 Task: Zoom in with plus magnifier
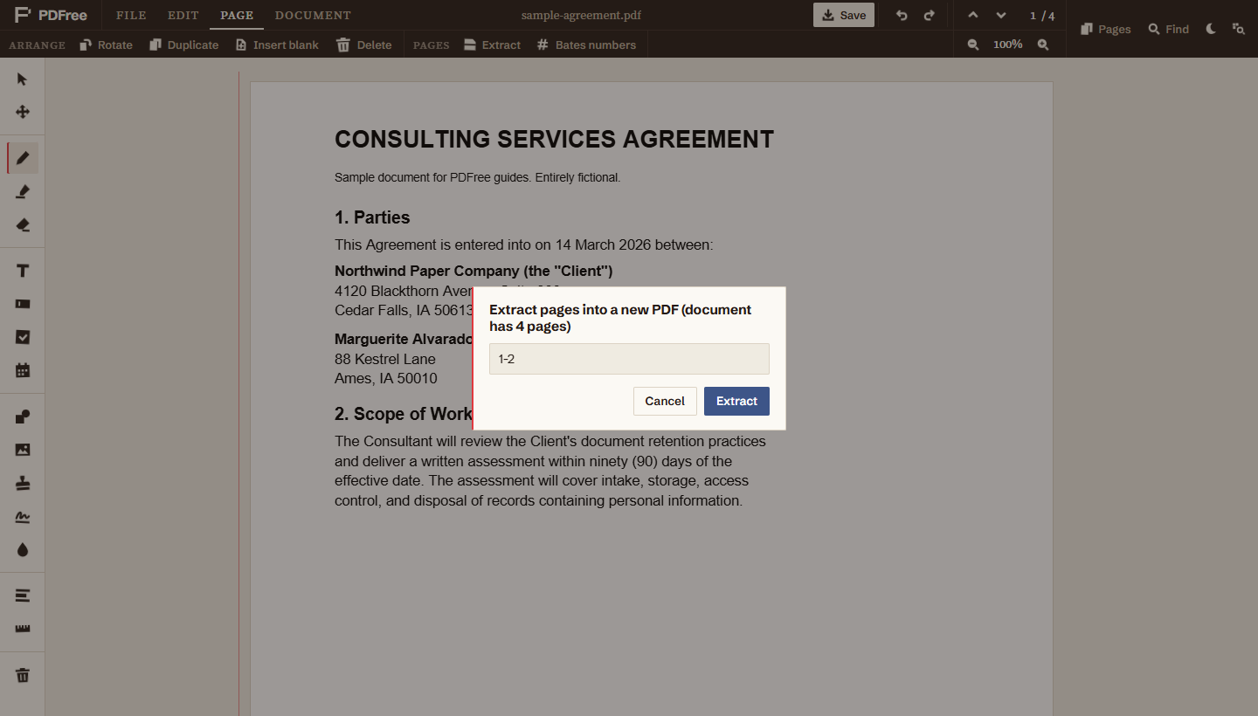click(x=1043, y=45)
